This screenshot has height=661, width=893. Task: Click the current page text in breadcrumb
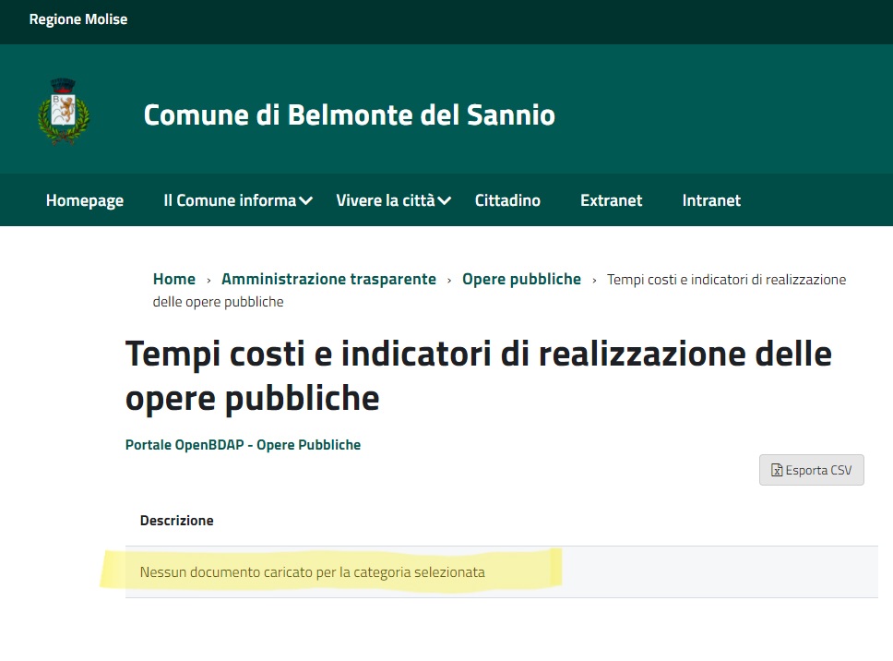coord(725,280)
